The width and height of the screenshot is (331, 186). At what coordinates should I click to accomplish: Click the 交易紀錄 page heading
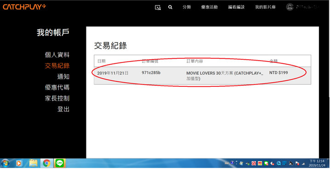click(x=110, y=45)
